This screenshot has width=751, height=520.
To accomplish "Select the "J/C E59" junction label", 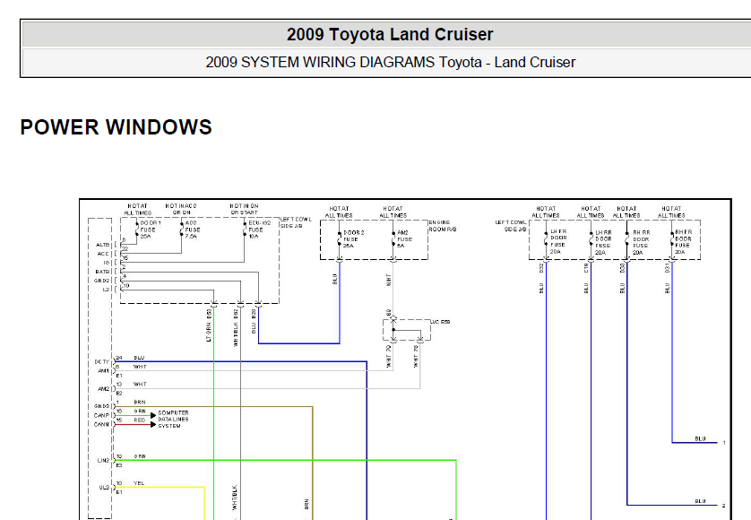I will coord(441,322).
